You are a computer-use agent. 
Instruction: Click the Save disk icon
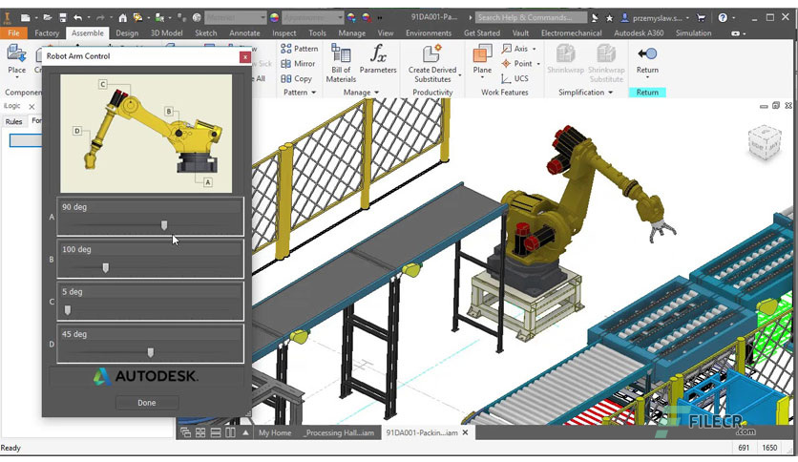[x=63, y=18]
